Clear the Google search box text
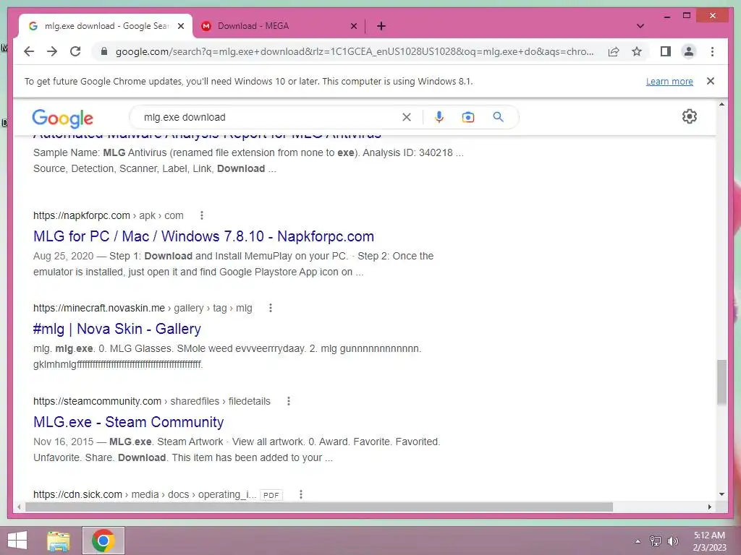This screenshot has height=555, width=741. pyautogui.click(x=407, y=117)
